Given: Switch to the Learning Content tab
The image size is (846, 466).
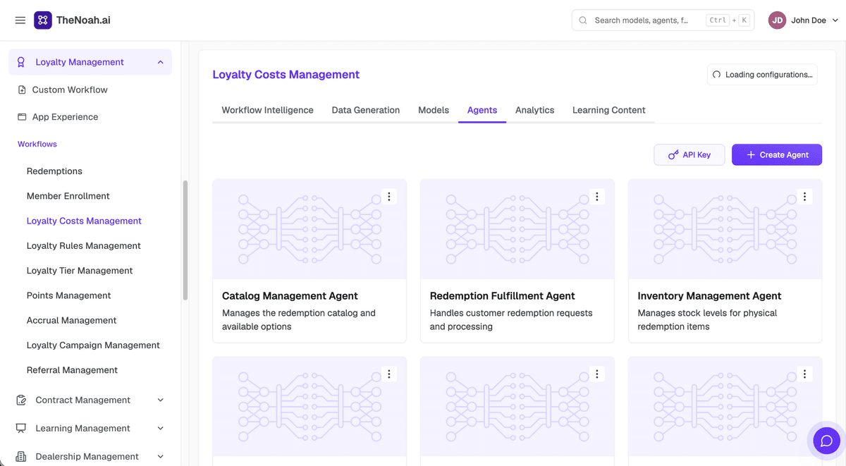Looking at the screenshot, I should pyautogui.click(x=609, y=110).
